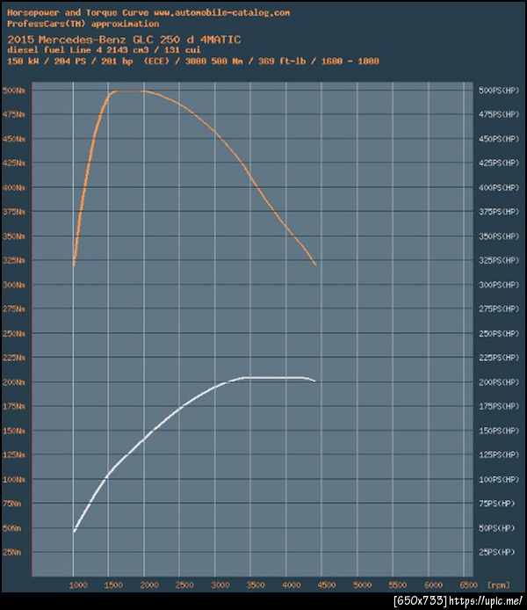The width and height of the screenshot is (527, 610).
Task: Click the '1000' rpm axis label
Action: [x=78, y=585]
